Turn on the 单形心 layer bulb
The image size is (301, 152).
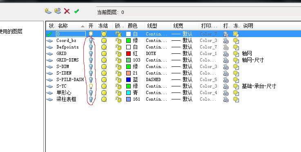coord(91,93)
